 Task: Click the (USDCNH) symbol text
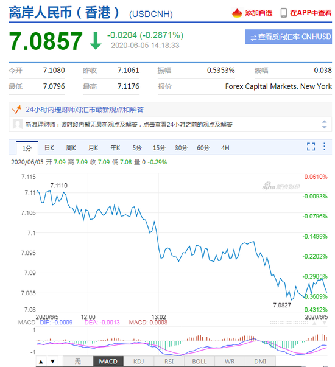pyautogui.click(x=151, y=14)
